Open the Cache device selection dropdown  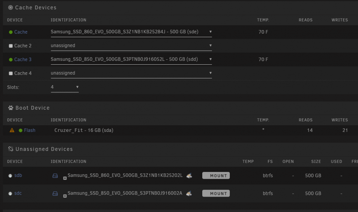click(x=131, y=32)
